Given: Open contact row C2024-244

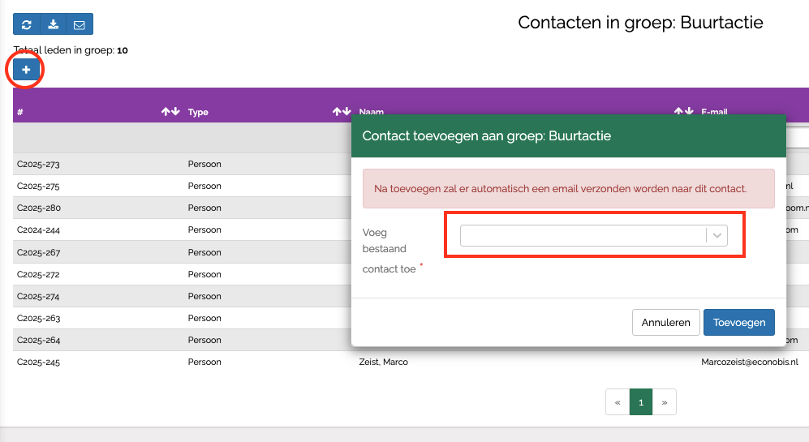Looking at the screenshot, I should [38, 230].
